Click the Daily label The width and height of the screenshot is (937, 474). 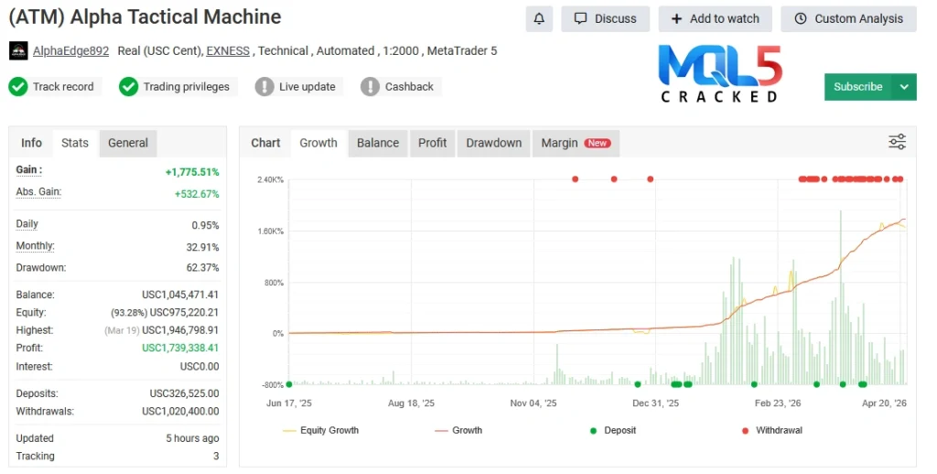(x=27, y=223)
